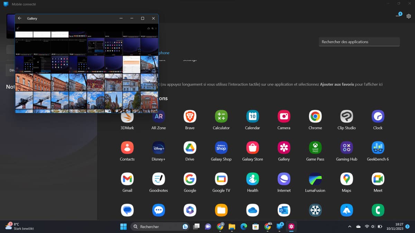Launch the Goodnotes app

click(158, 179)
